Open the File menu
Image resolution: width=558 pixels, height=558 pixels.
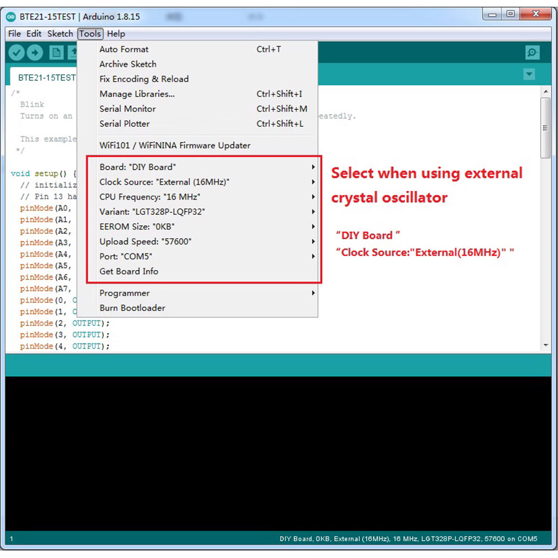pos(15,34)
